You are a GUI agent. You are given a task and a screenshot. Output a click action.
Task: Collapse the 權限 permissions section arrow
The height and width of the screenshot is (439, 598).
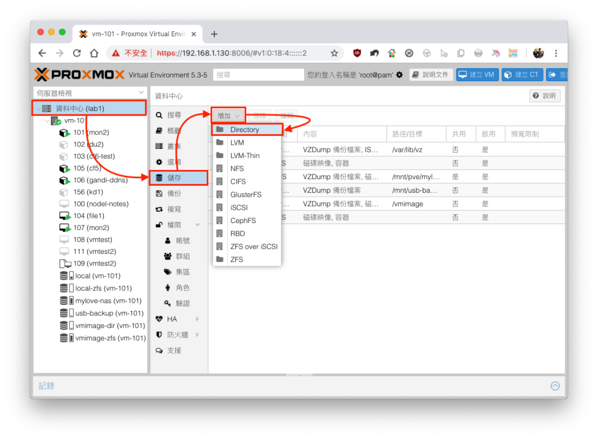point(197,225)
